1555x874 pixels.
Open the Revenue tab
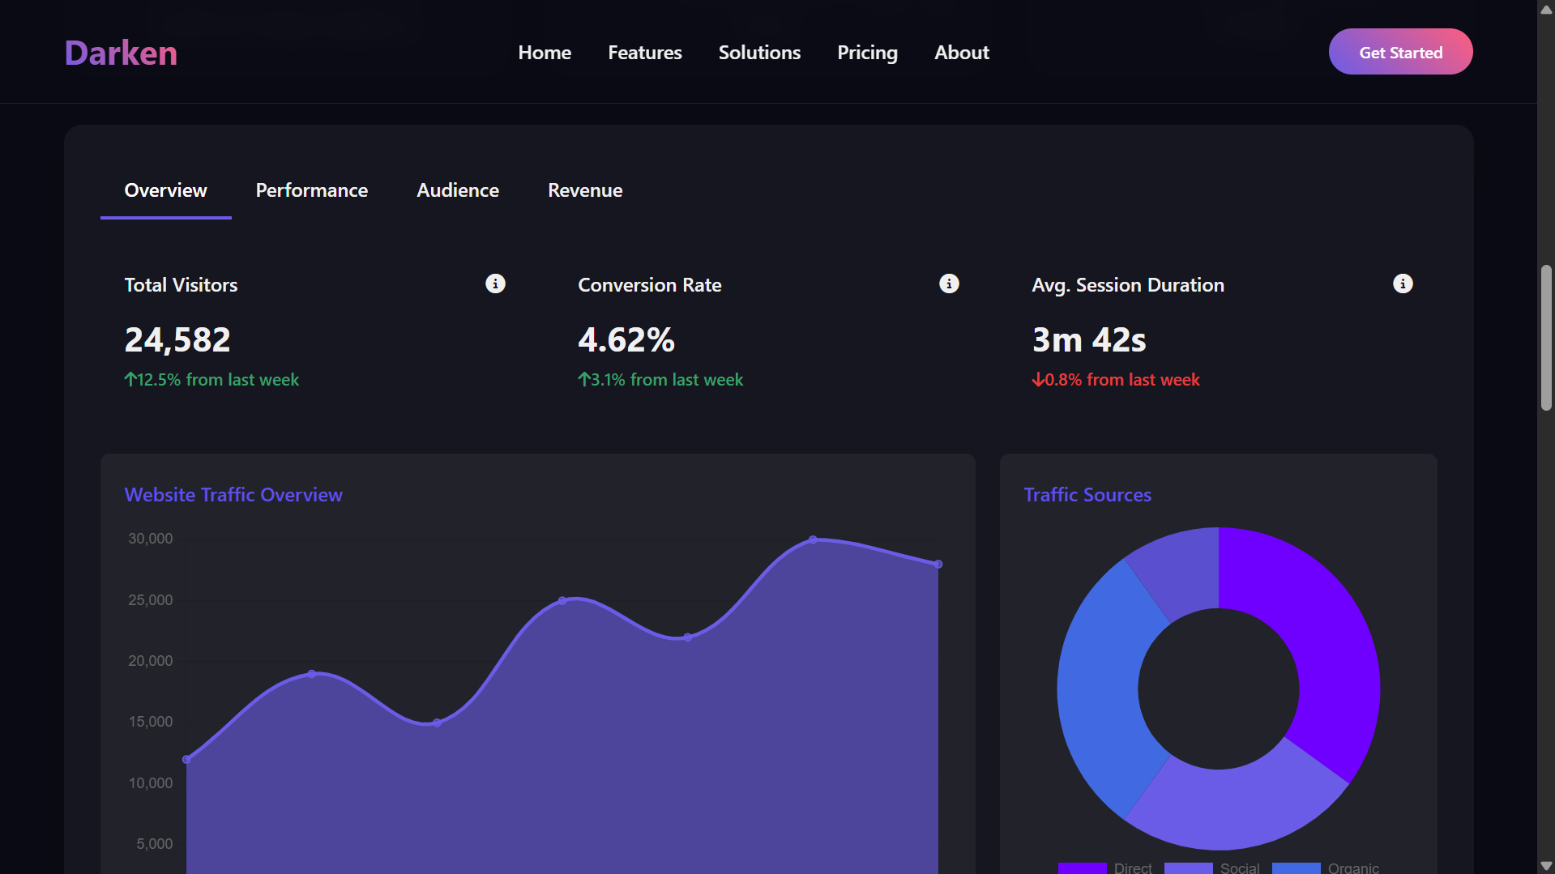click(x=585, y=190)
